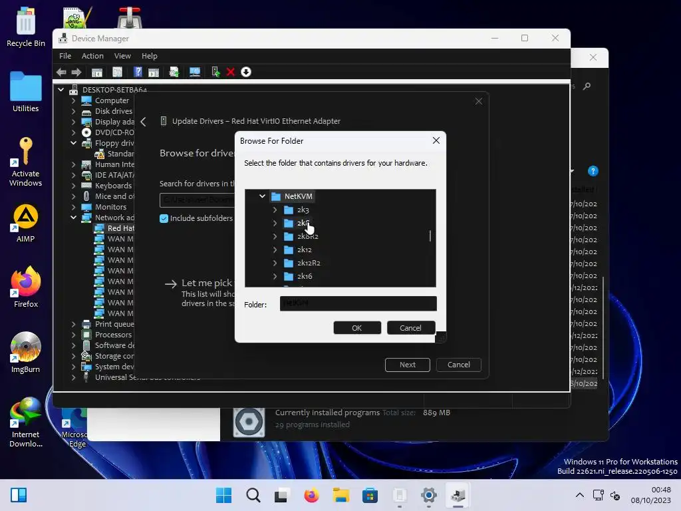Click the Forward arrow in Device Manager toolbar
Screen dimensions: 681x511
76,72
